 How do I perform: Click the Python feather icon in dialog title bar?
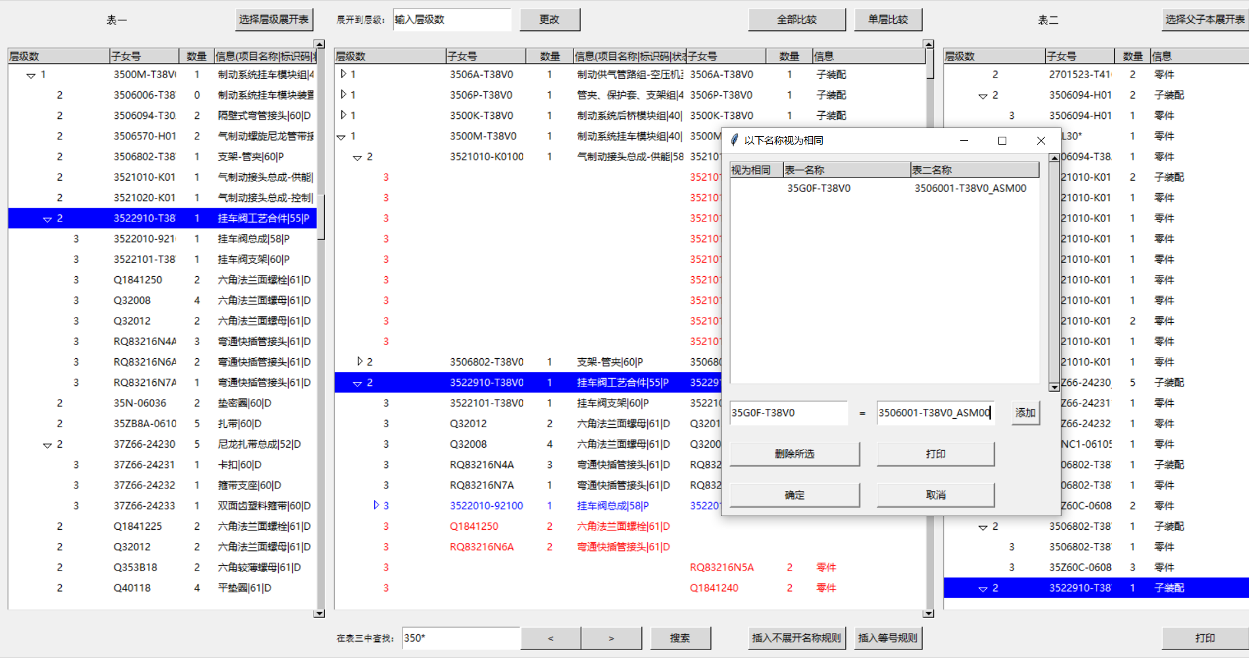pyautogui.click(x=734, y=140)
